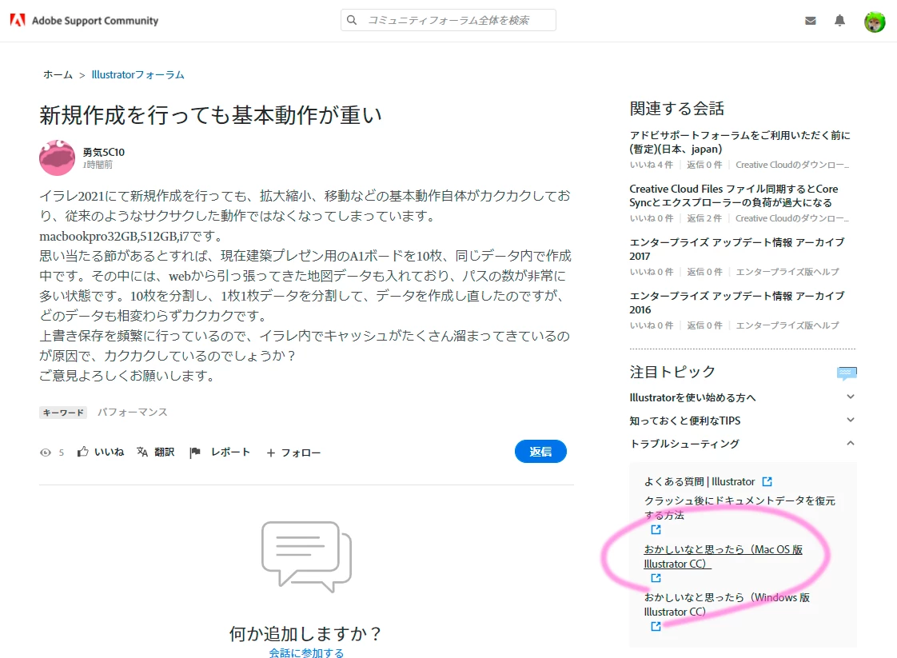Screen dimensions: 897x658
Task: Click author name 勇気SC10
Action: (x=104, y=152)
